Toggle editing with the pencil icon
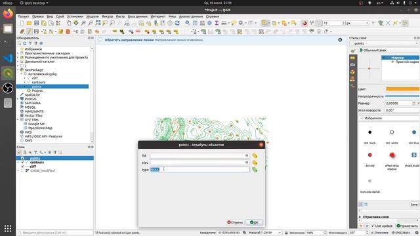 29,31
